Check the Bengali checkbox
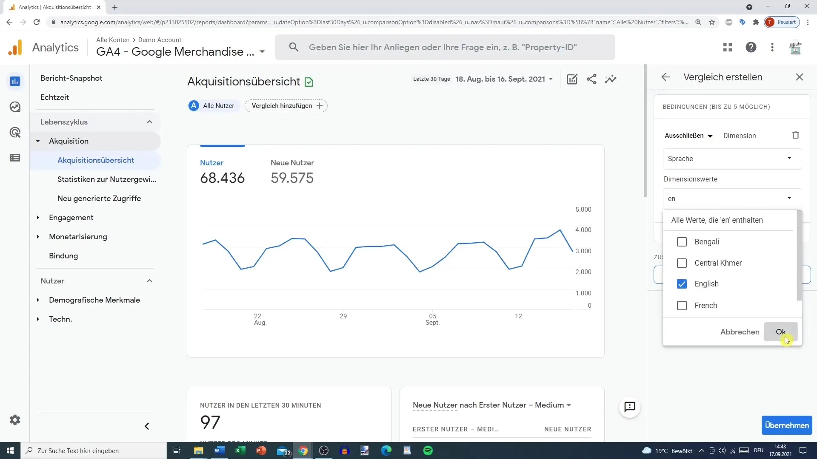The image size is (817, 459). click(x=682, y=242)
